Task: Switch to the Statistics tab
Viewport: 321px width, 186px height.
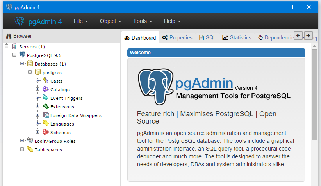Action: [237, 37]
